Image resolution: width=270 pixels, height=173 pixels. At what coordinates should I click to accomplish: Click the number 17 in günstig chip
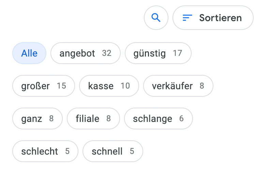coord(178,53)
